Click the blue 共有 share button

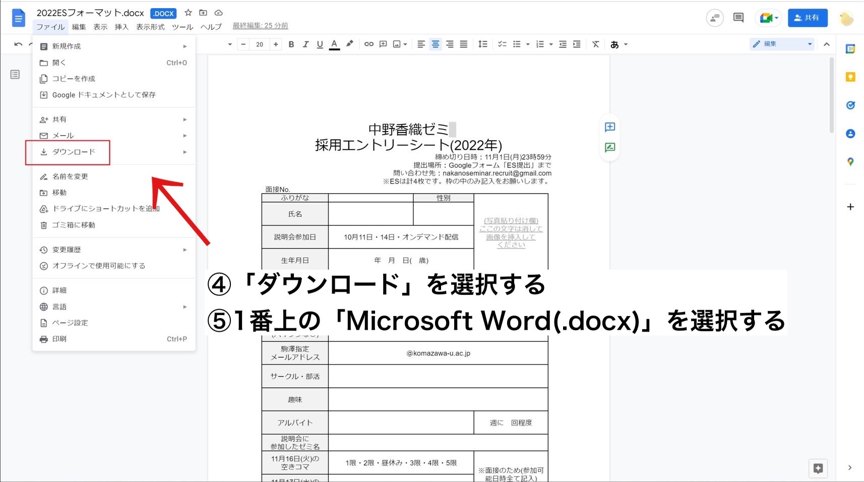[808, 18]
